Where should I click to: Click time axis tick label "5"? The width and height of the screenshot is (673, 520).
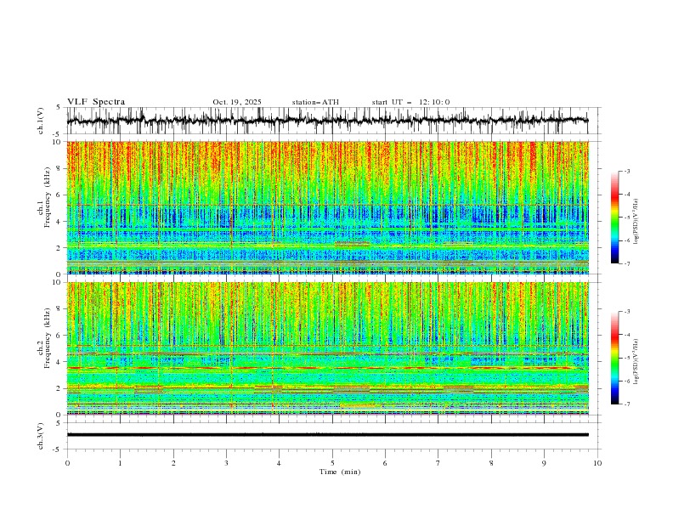(332, 463)
